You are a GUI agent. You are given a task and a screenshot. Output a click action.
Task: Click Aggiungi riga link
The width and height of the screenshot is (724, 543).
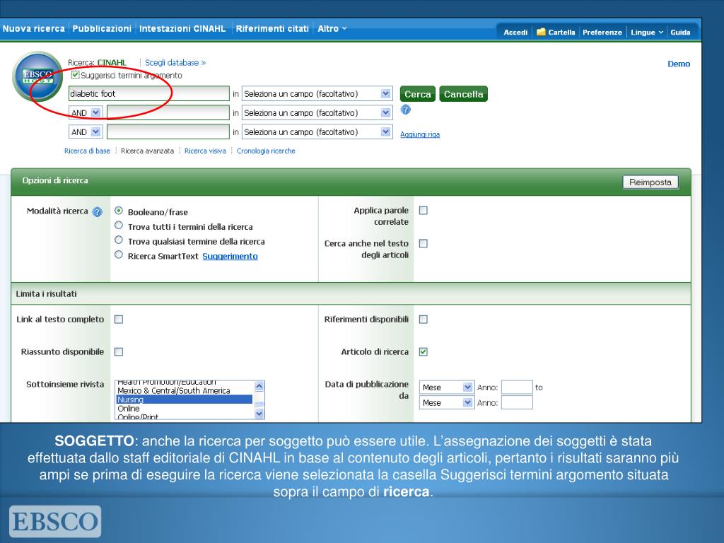[x=420, y=134]
